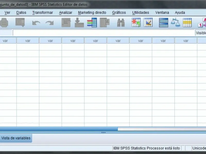Click the 'IBM SPSS Statistics Processor está listo' status
Viewport: 206px width, 154px height.
147,148
